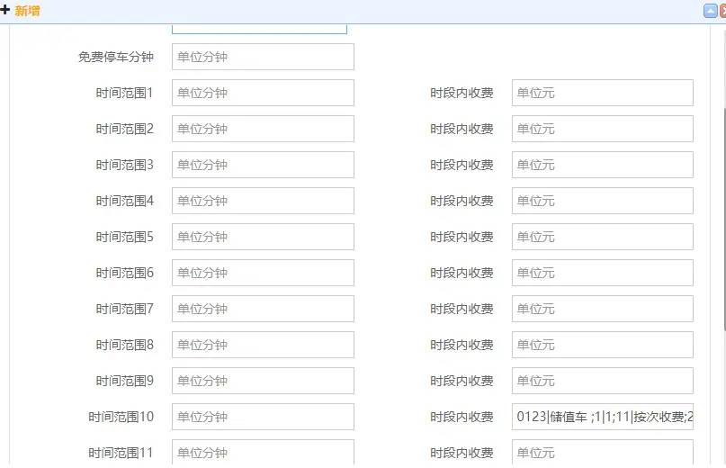The width and height of the screenshot is (726, 468).
Task: Close the 新增 dialog window
Action: pyautogui.click(x=722, y=11)
